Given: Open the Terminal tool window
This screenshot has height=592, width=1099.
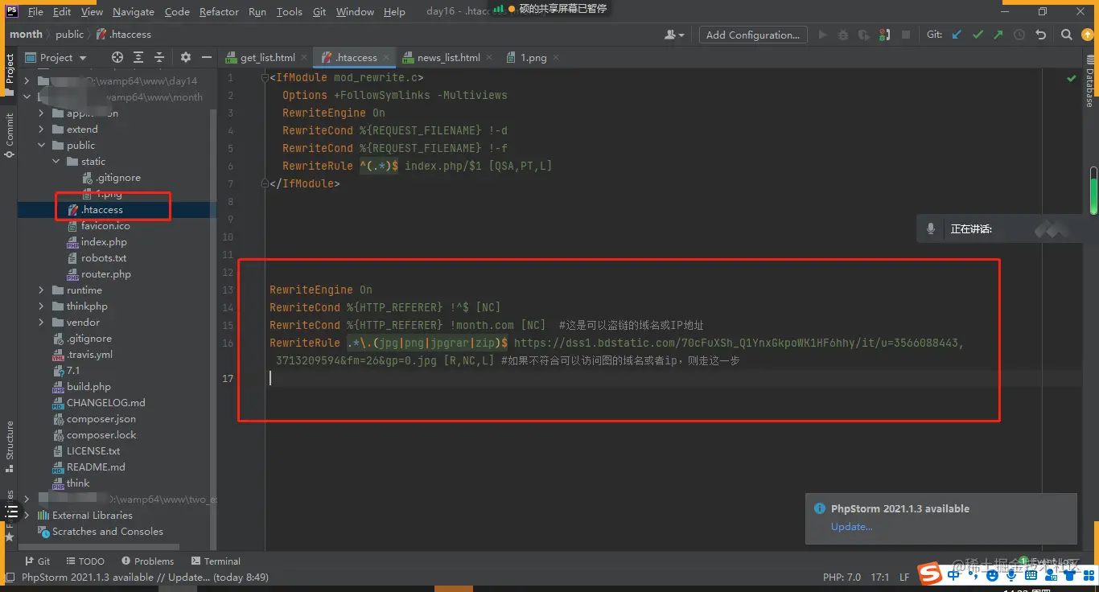Looking at the screenshot, I should [216, 561].
